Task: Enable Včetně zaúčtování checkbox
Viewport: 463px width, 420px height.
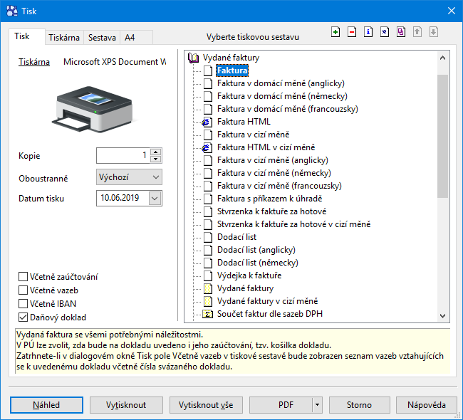Action: pyautogui.click(x=24, y=276)
